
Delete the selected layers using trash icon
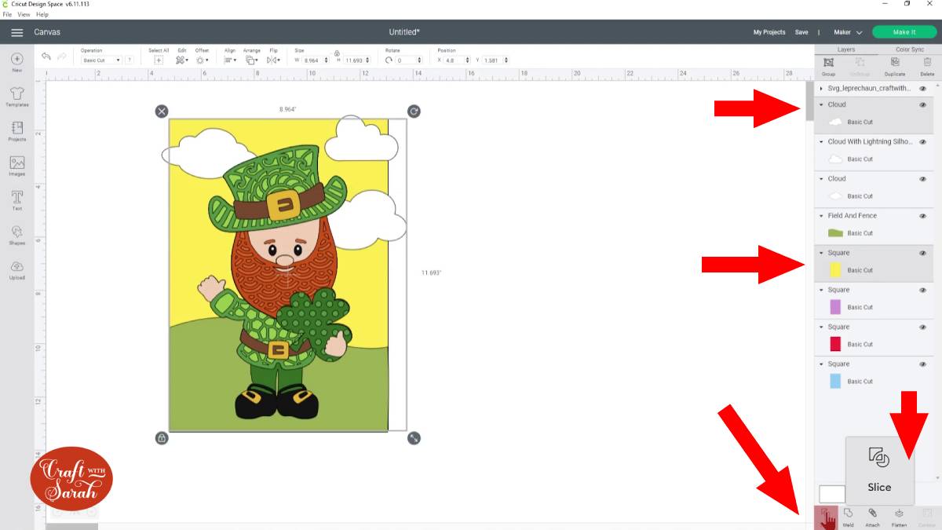(927, 64)
